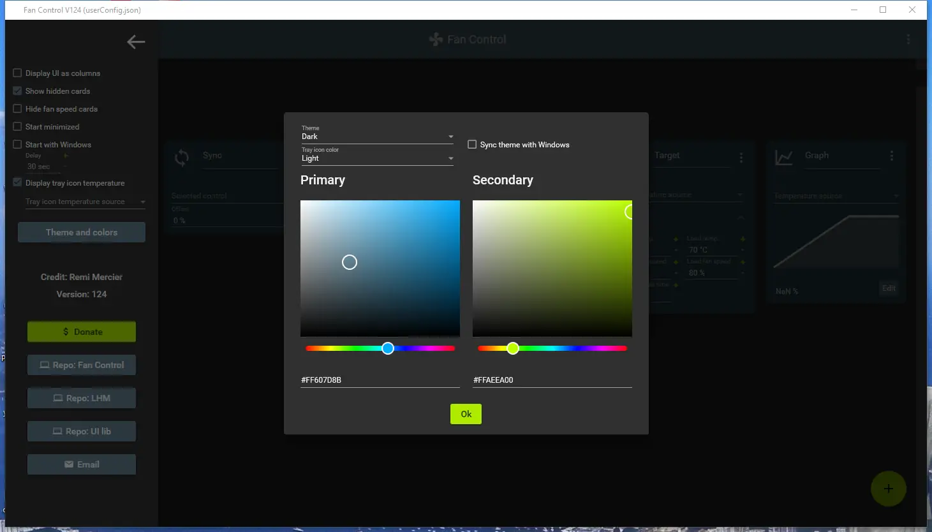Uncheck Show hidden cards
932x532 pixels.
coord(17,91)
